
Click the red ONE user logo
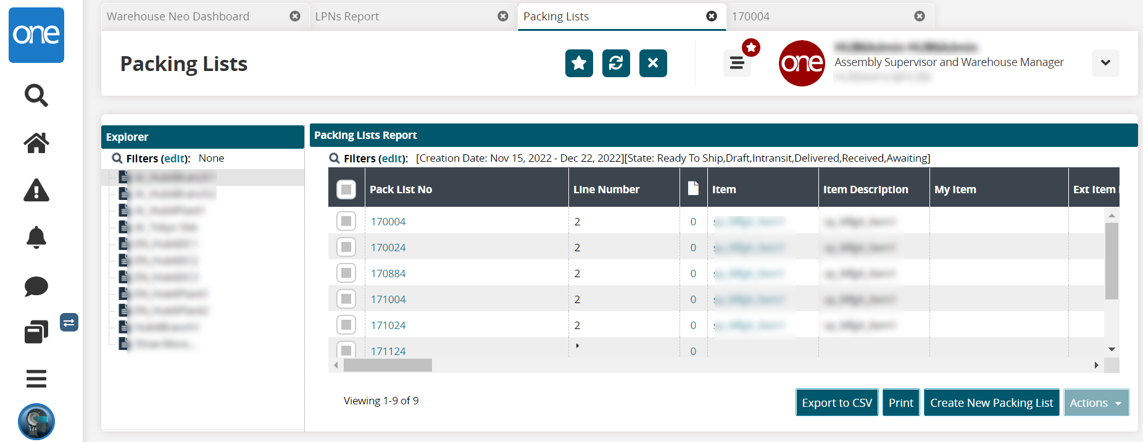click(802, 63)
